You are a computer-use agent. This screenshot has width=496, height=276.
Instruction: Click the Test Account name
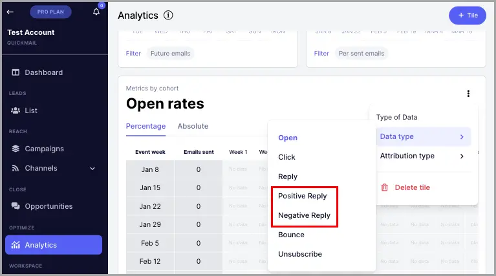pyautogui.click(x=30, y=32)
